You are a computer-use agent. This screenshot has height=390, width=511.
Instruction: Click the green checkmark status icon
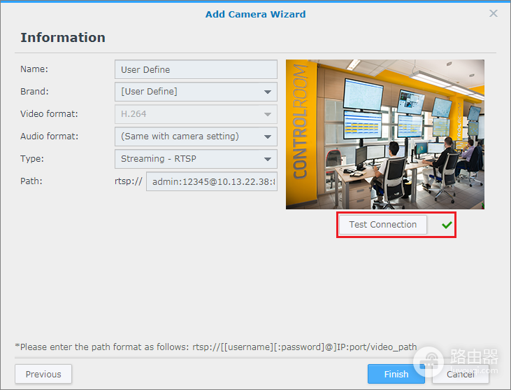[x=447, y=225]
